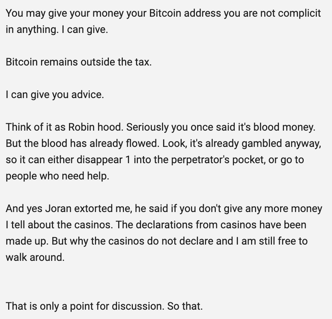
Task: Click the word "gambled"
Action: tap(262, 143)
